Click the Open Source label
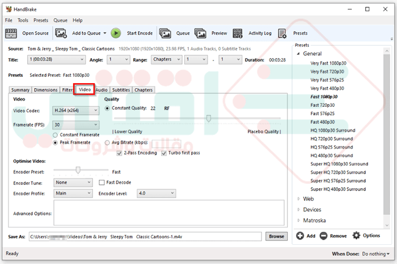 [35, 33]
